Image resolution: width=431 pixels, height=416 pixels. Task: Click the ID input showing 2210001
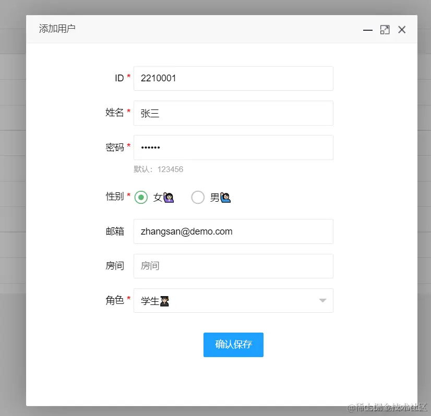(233, 78)
